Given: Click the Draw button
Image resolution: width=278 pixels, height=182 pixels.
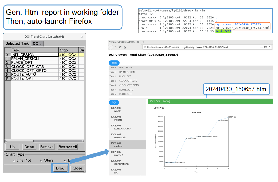Looking at the screenshot, I should coord(60,168).
